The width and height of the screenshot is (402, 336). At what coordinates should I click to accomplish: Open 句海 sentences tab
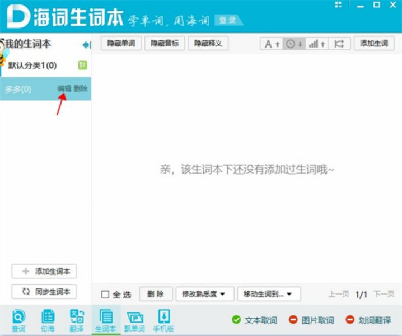(48, 321)
